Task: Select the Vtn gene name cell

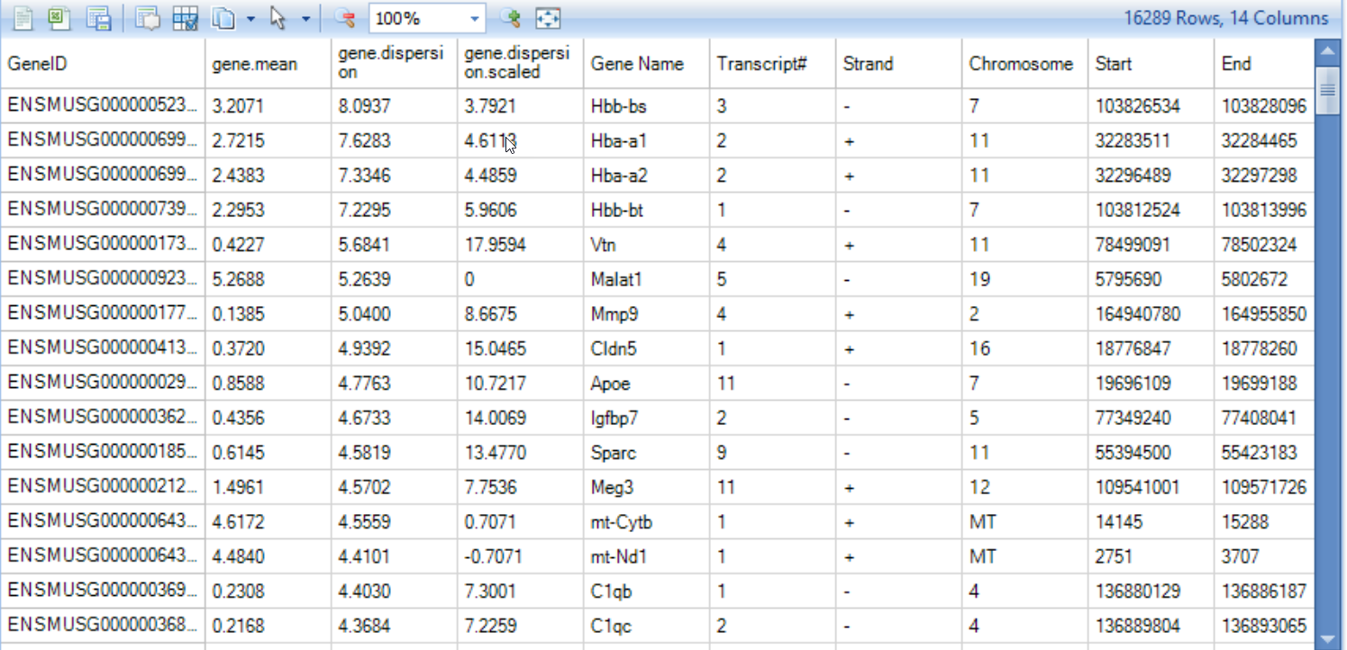Action: coord(646,245)
